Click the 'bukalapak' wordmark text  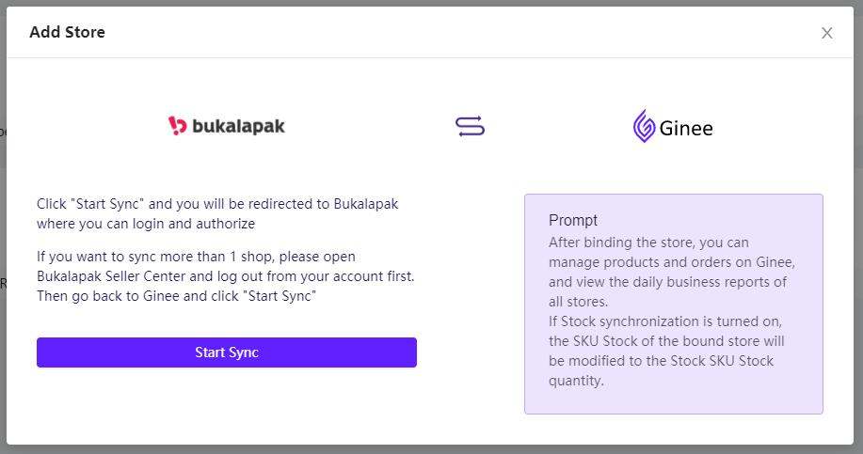coord(238,126)
